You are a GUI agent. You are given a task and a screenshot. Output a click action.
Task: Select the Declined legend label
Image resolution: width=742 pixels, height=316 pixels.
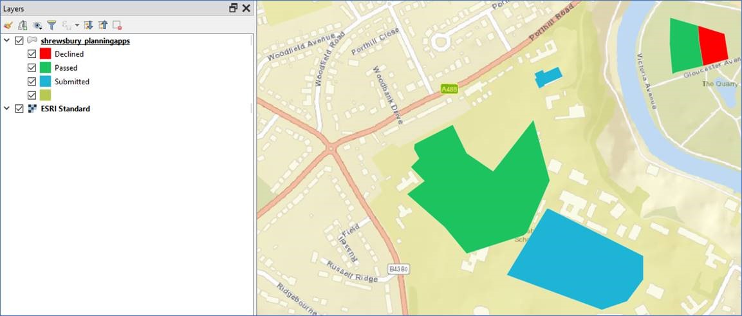tap(69, 54)
